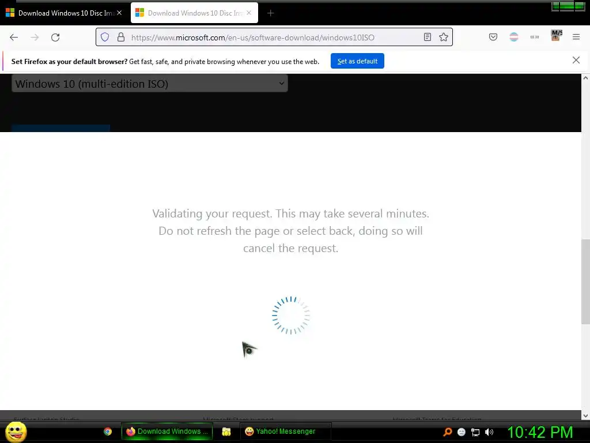This screenshot has height=443, width=590.
Task: Switch to Yahoo! Messenger in taskbar
Action: 286,431
